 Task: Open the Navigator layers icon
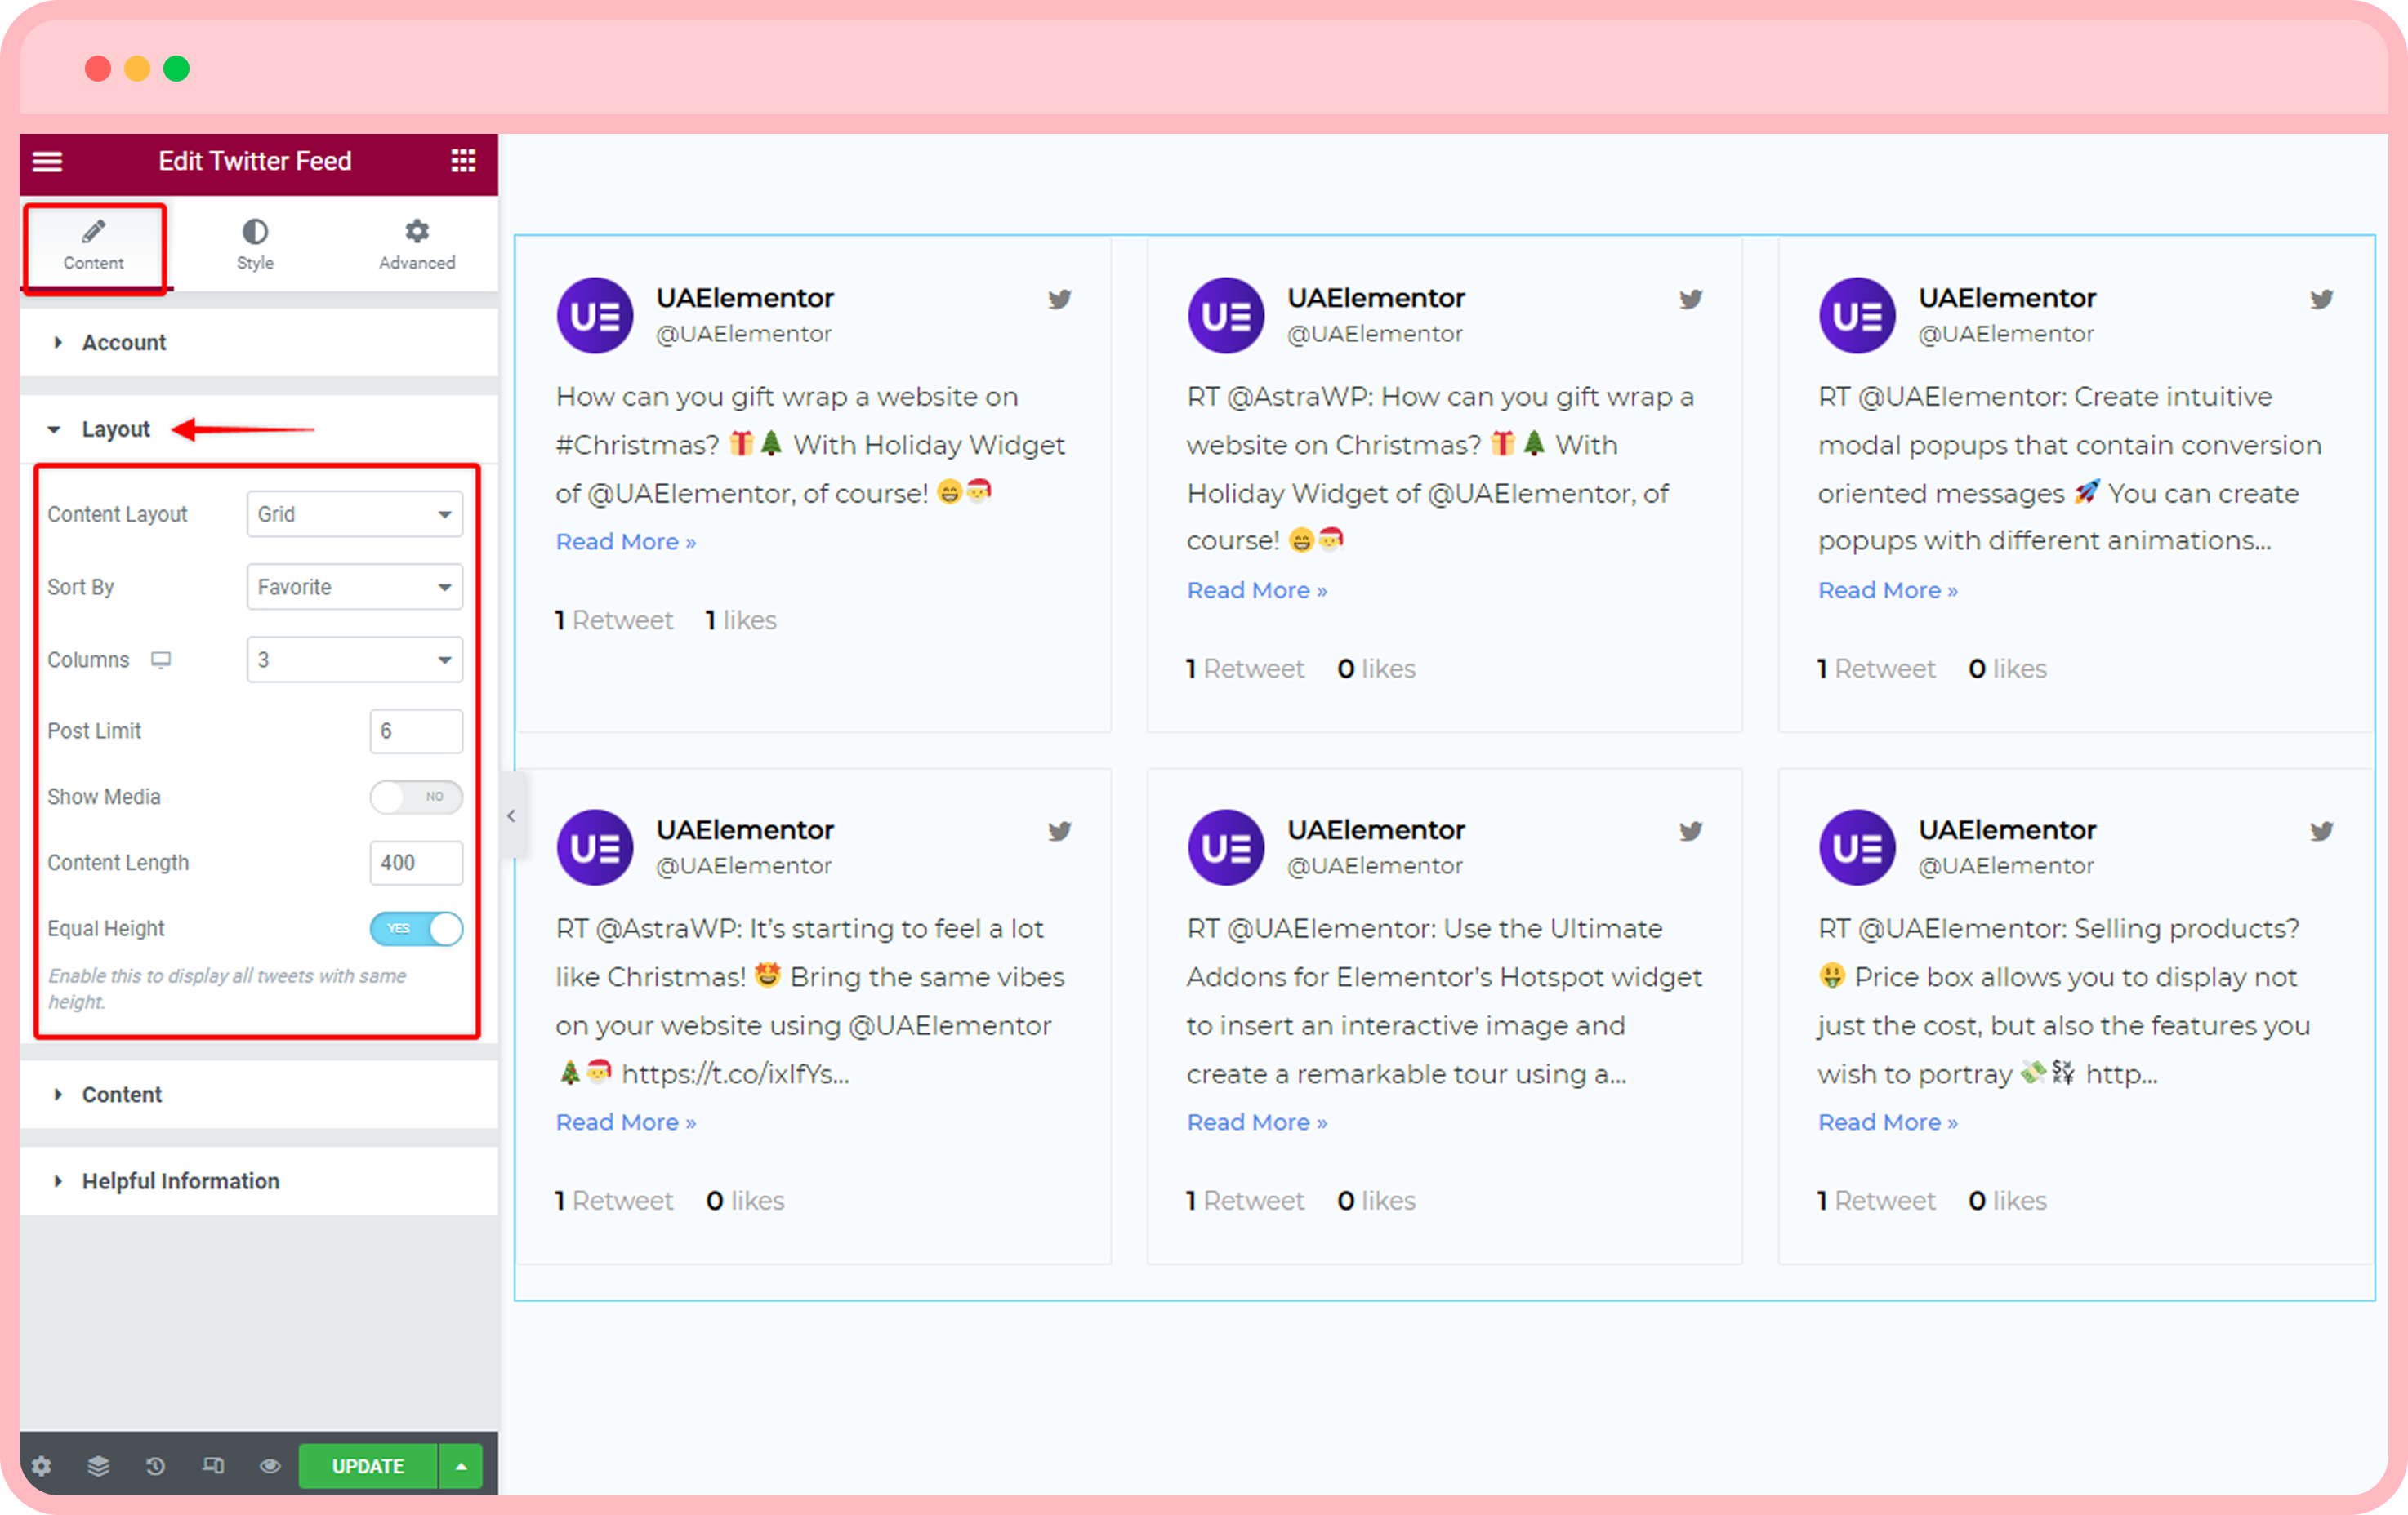coord(98,1465)
